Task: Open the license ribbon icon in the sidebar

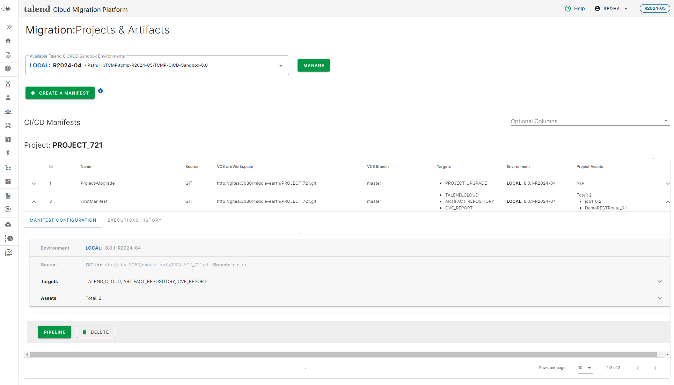Action: point(8,84)
